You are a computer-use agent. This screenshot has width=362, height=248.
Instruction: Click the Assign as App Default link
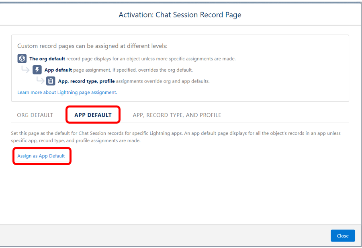[x=41, y=156]
